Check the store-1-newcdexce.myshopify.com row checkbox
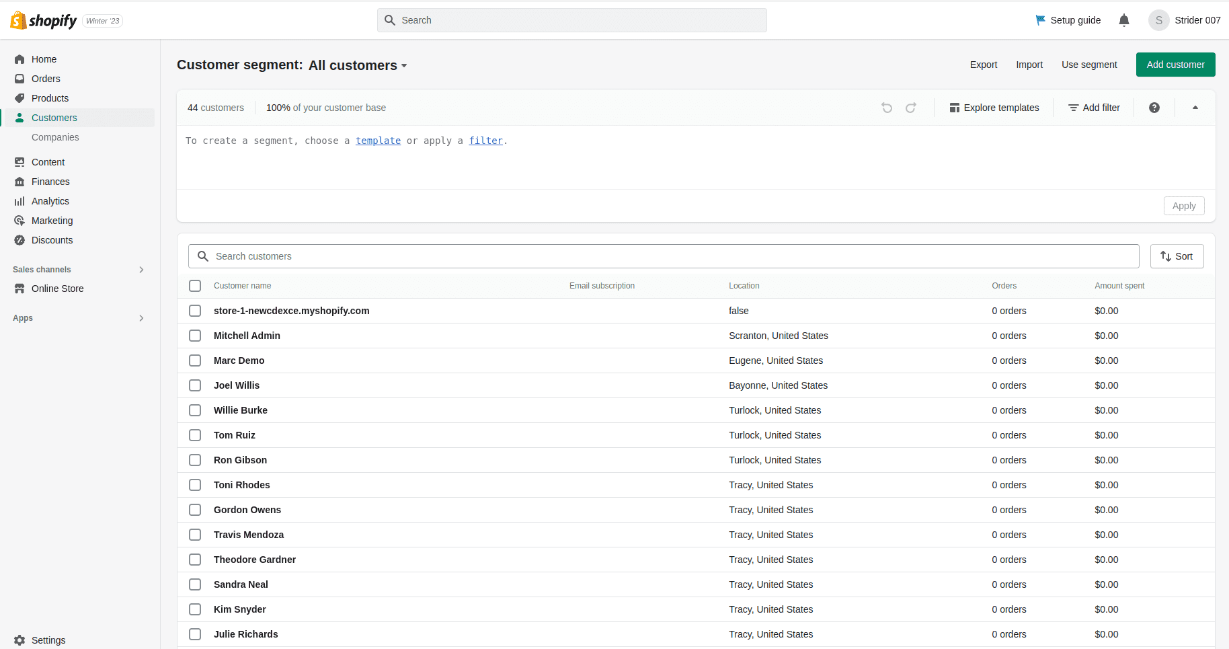The height and width of the screenshot is (649, 1229). tap(195, 311)
